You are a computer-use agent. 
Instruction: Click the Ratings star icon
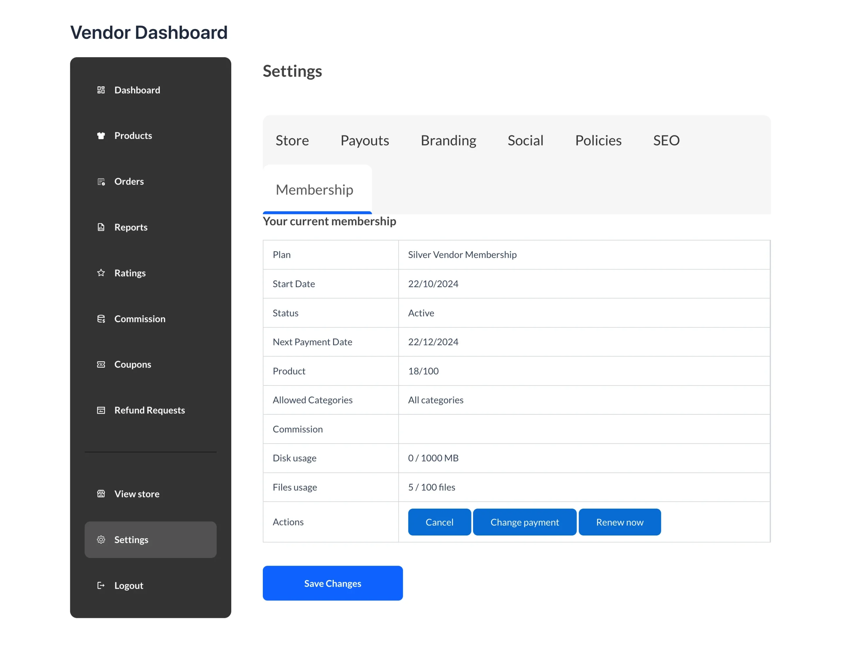point(101,273)
